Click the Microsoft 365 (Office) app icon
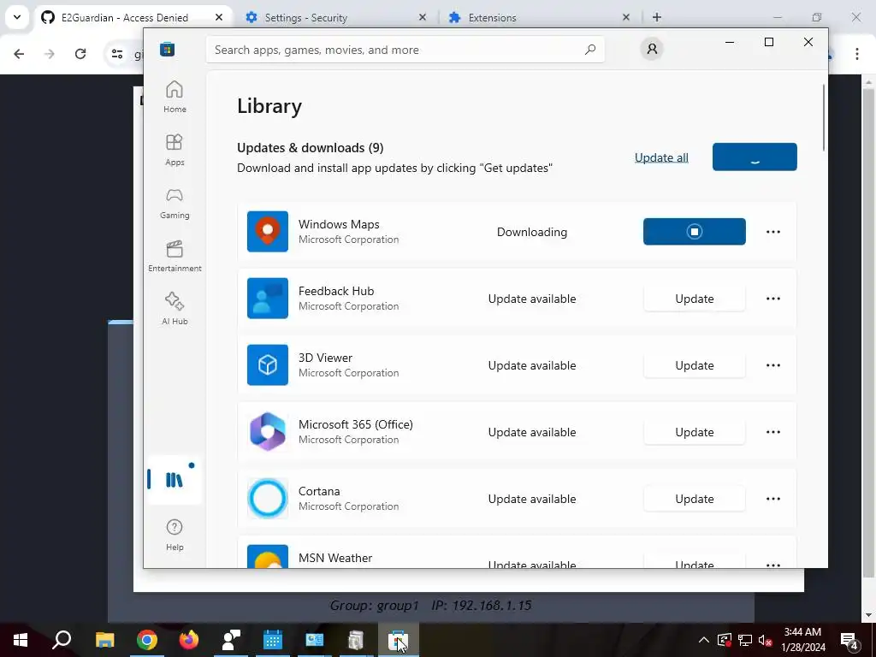 268,432
